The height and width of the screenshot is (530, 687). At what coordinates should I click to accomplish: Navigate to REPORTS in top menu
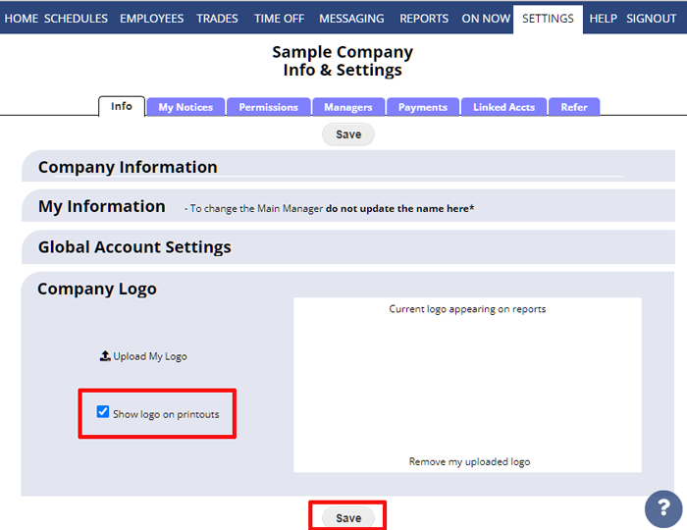click(x=424, y=19)
